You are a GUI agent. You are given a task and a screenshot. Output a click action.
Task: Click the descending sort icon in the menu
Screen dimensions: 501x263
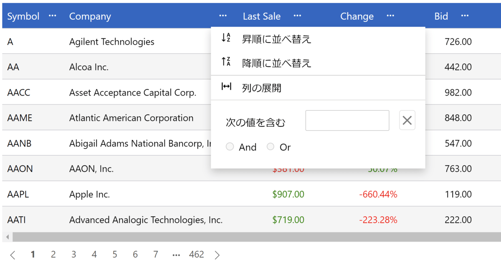(x=225, y=62)
